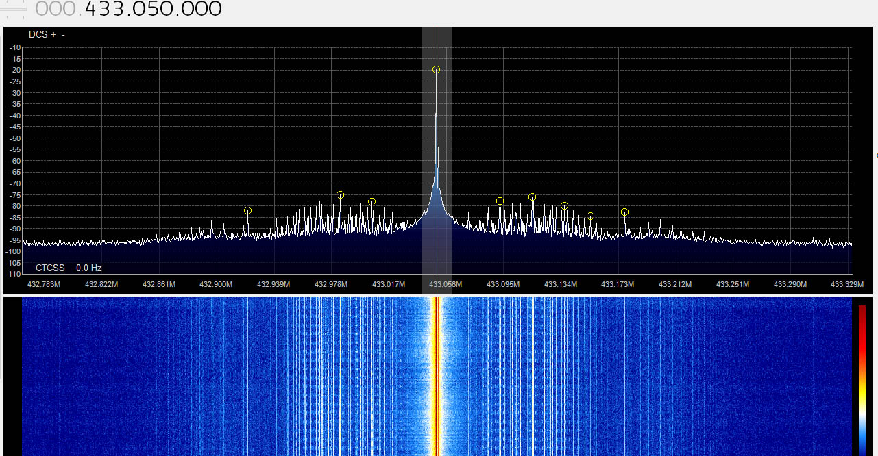The height and width of the screenshot is (456, 878).
Task: Select the peak marker above the 433.095M label
Action: pyautogui.click(x=500, y=201)
